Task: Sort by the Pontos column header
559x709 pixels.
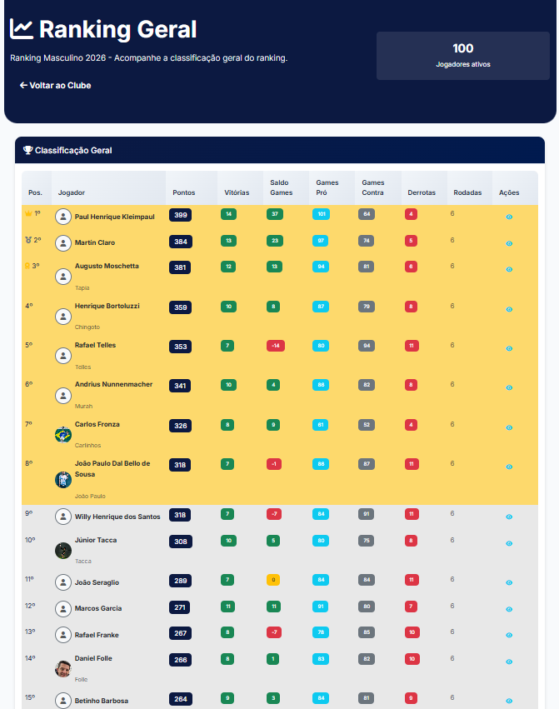Action: point(183,192)
